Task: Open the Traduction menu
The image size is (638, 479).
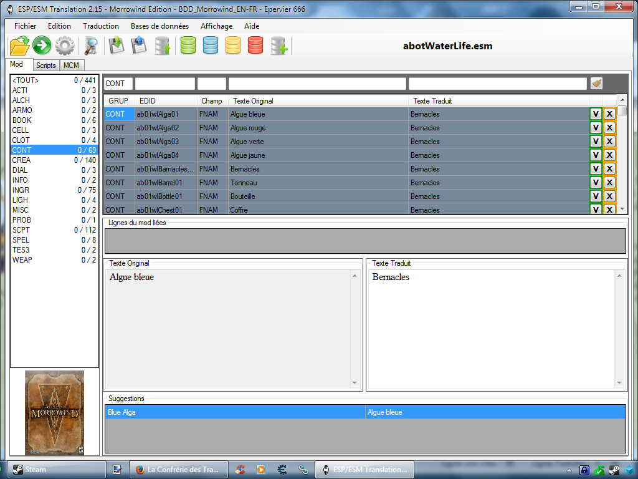Action: (x=101, y=26)
